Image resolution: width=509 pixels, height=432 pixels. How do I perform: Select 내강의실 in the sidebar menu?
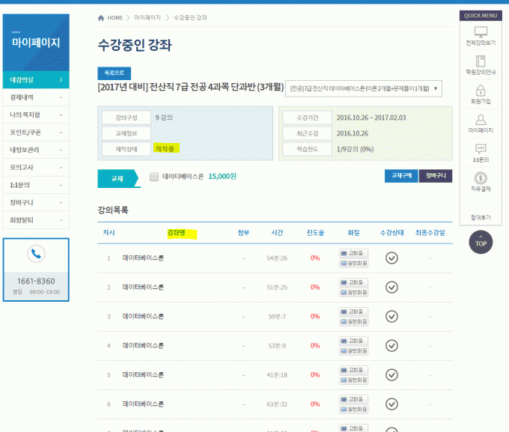click(36, 79)
